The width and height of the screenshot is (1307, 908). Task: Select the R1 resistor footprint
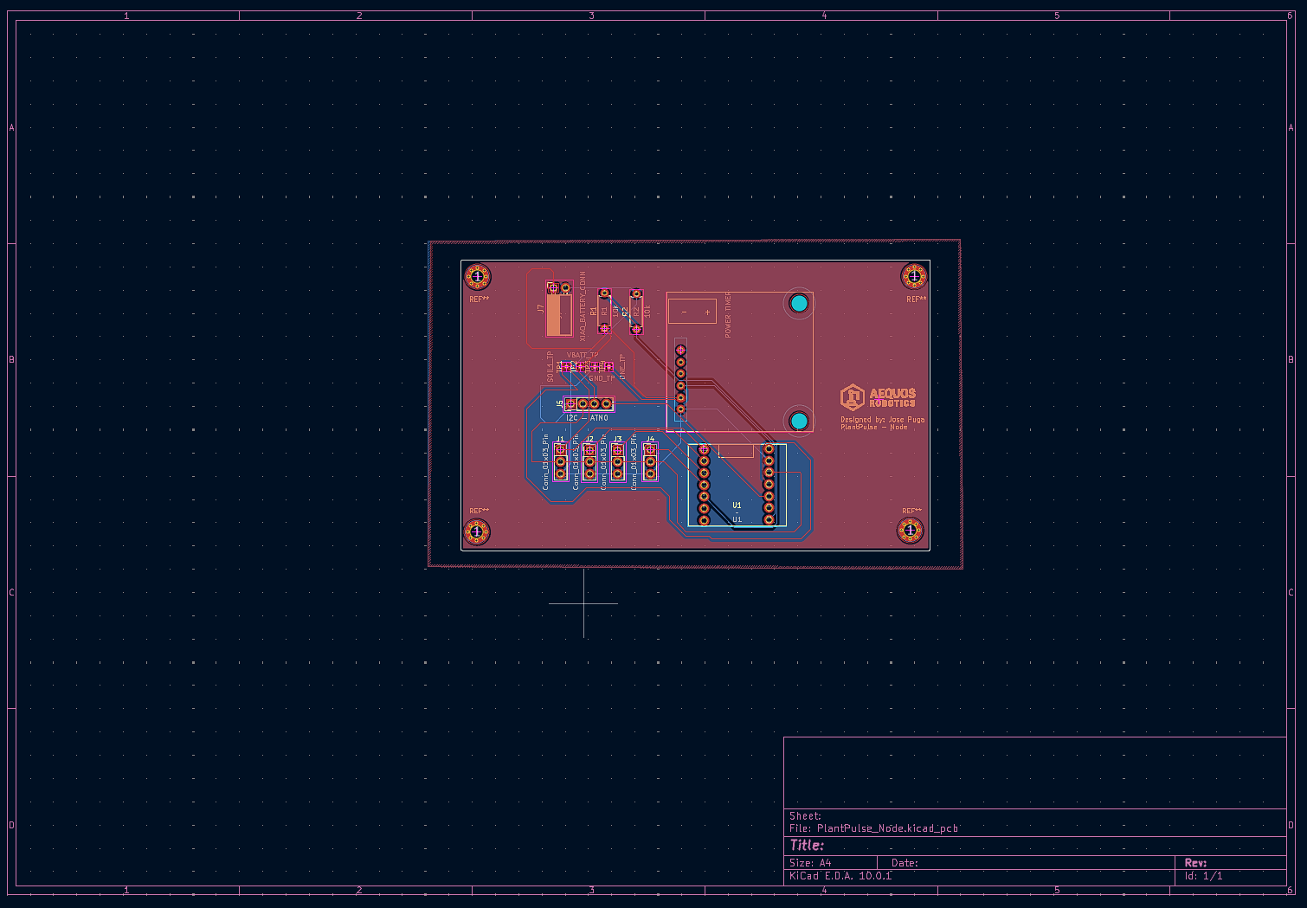pyautogui.click(x=604, y=311)
